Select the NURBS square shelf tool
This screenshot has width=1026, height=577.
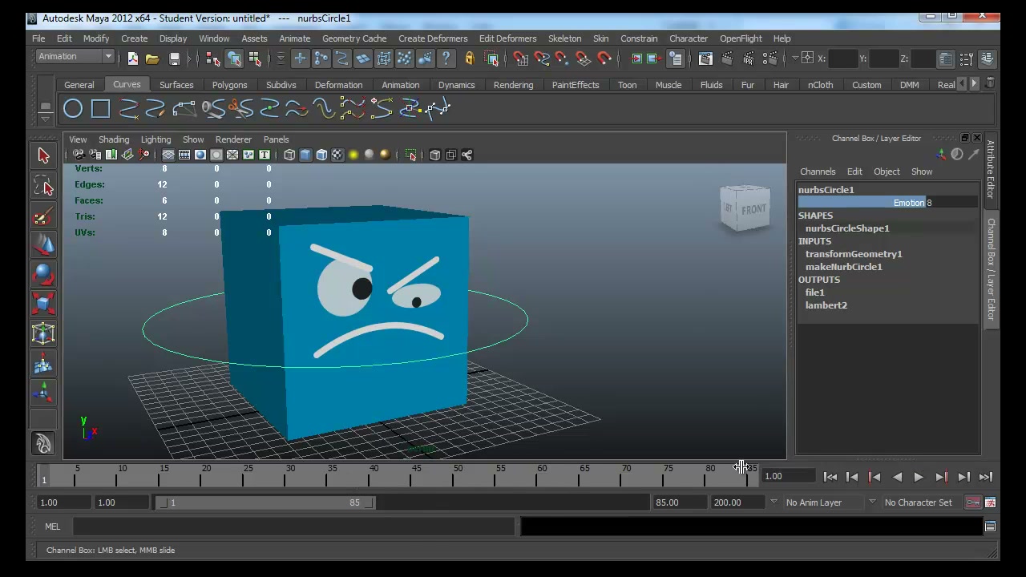[x=100, y=108]
